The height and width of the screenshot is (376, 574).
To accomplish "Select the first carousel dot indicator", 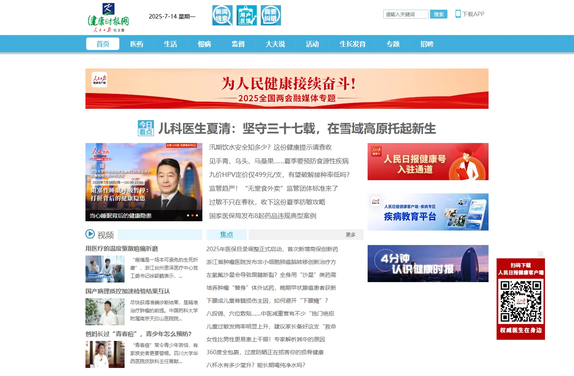I will tap(188, 215).
